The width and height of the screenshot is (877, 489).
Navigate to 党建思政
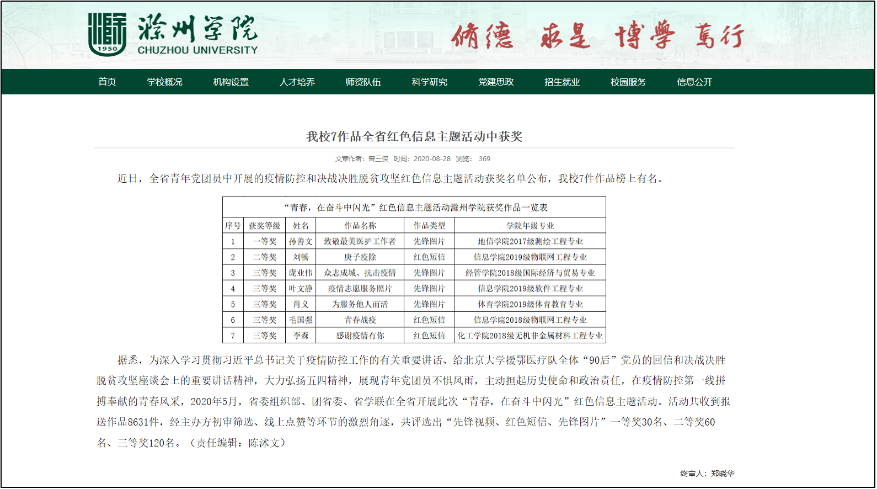click(496, 82)
